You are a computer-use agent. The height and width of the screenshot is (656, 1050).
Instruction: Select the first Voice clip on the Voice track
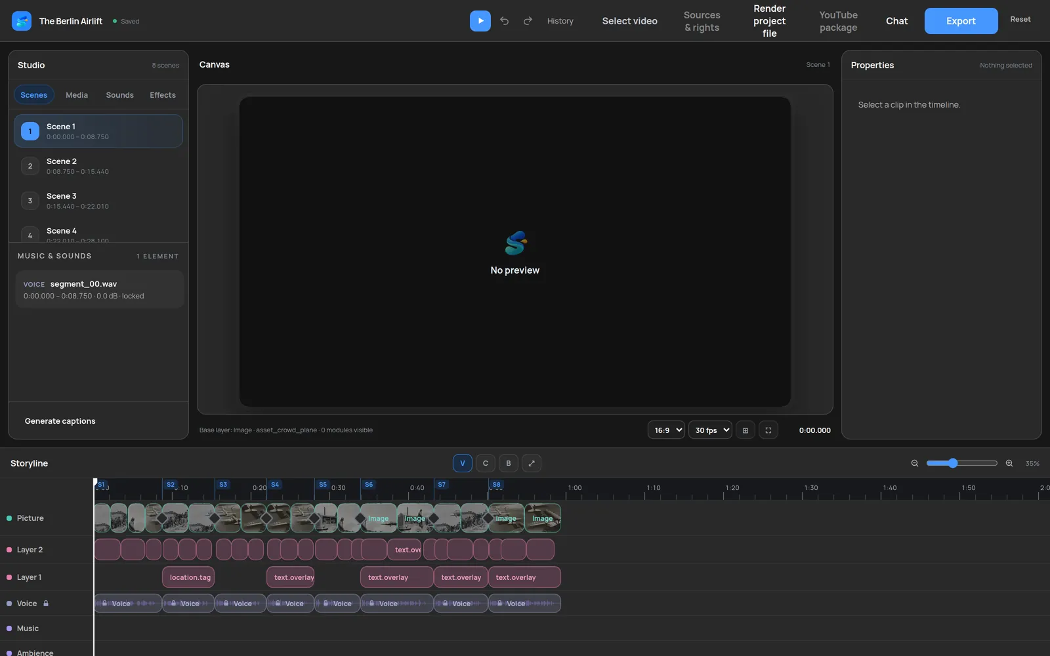point(128,604)
